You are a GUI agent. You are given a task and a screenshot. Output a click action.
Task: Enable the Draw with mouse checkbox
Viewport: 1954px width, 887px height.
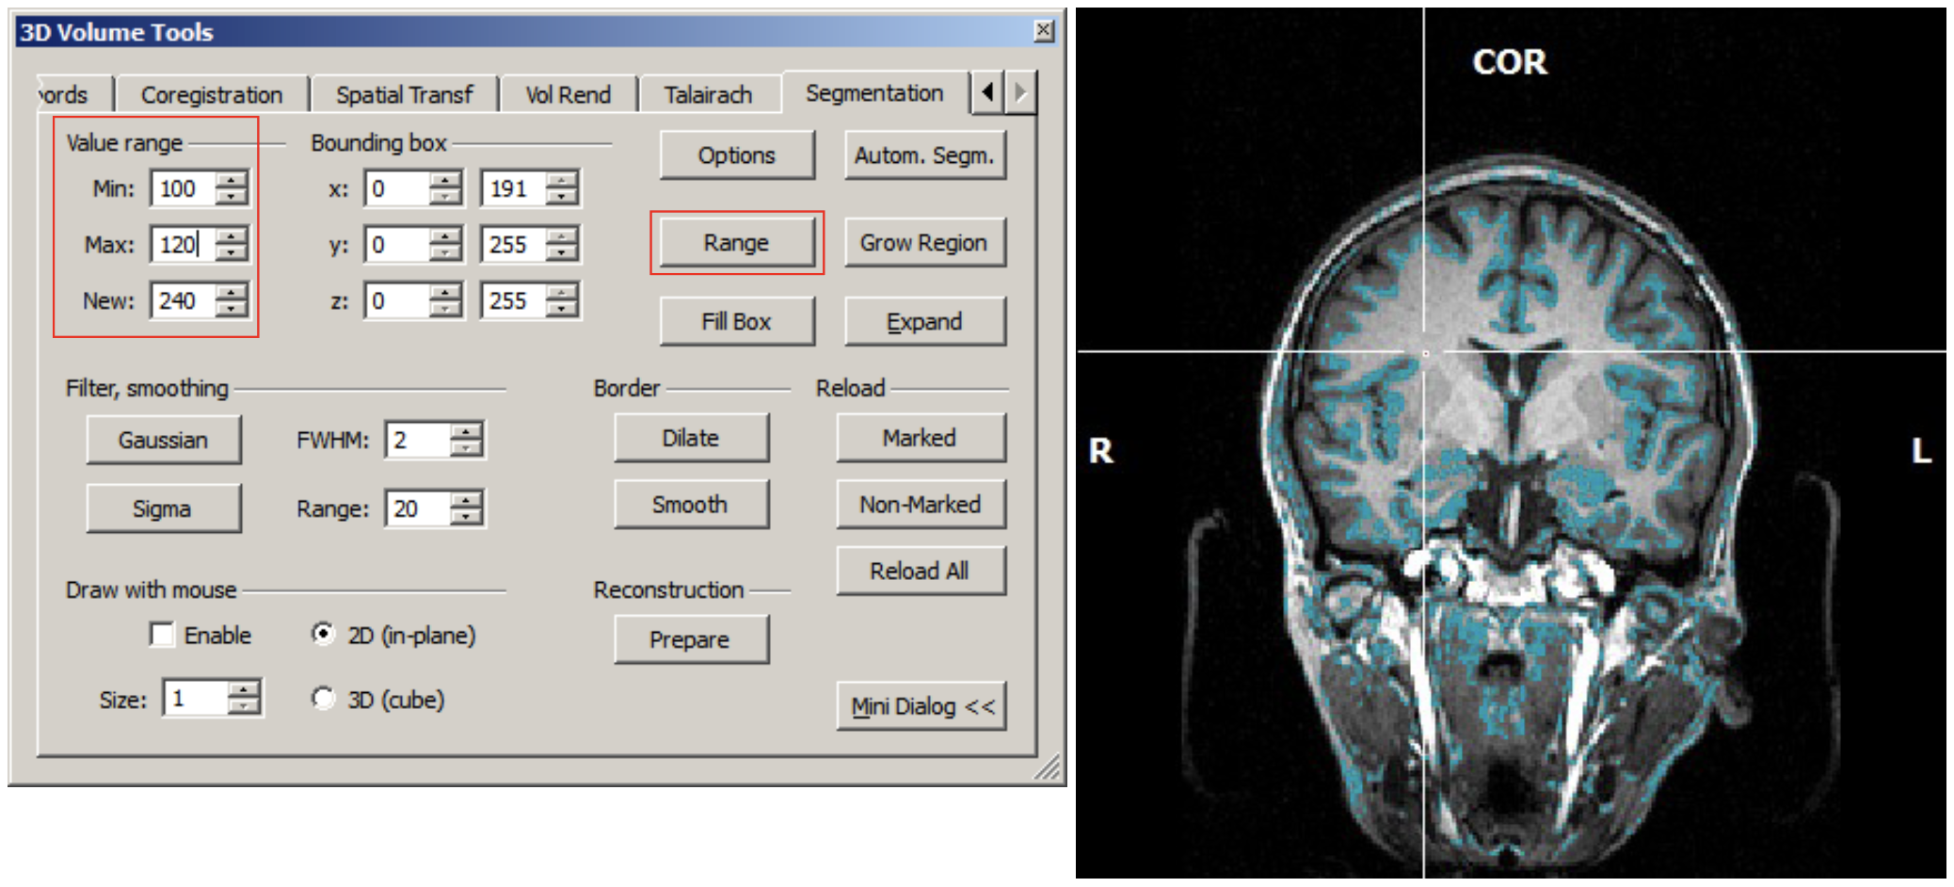163,635
